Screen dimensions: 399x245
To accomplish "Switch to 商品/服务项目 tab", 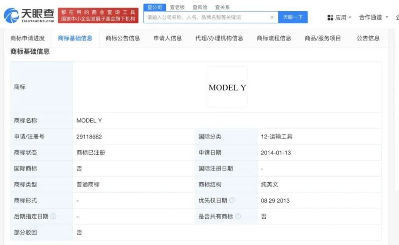I will 323,38.
